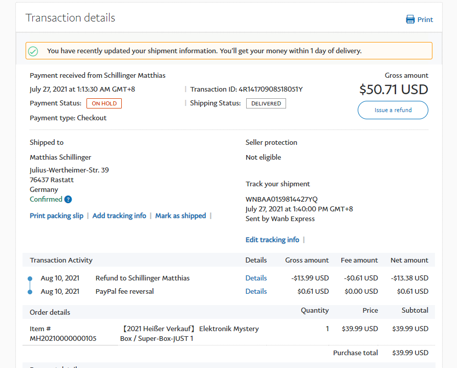Open the Print packing slip link
Screen dimensions: 457x368
coord(56,216)
